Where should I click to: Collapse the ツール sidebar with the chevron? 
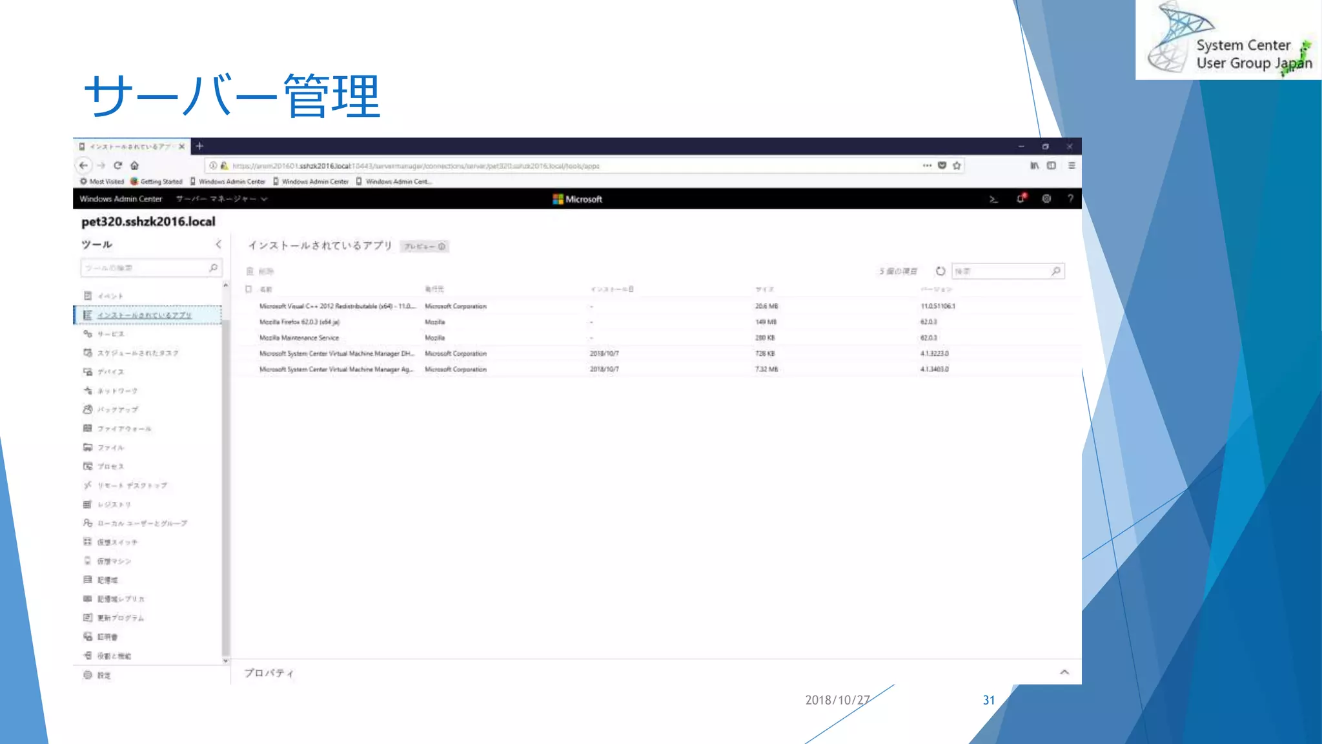[218, 244]
